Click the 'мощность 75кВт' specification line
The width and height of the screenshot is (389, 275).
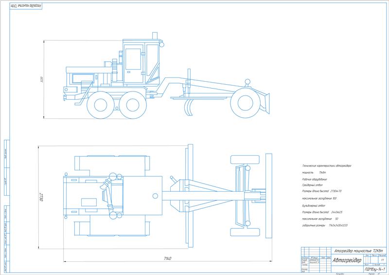(x=314, y=172)
